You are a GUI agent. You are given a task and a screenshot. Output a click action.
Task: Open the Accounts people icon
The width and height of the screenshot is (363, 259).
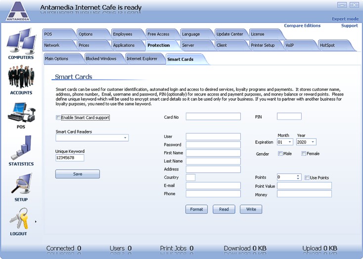21,77
